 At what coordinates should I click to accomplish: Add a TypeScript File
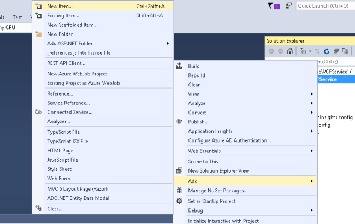click(x=103, y=132)
